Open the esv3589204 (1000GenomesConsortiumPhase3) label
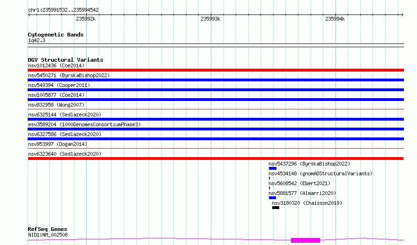Image resolution: width=417 pixels, height=245 pixels. [x=84, y=124]
